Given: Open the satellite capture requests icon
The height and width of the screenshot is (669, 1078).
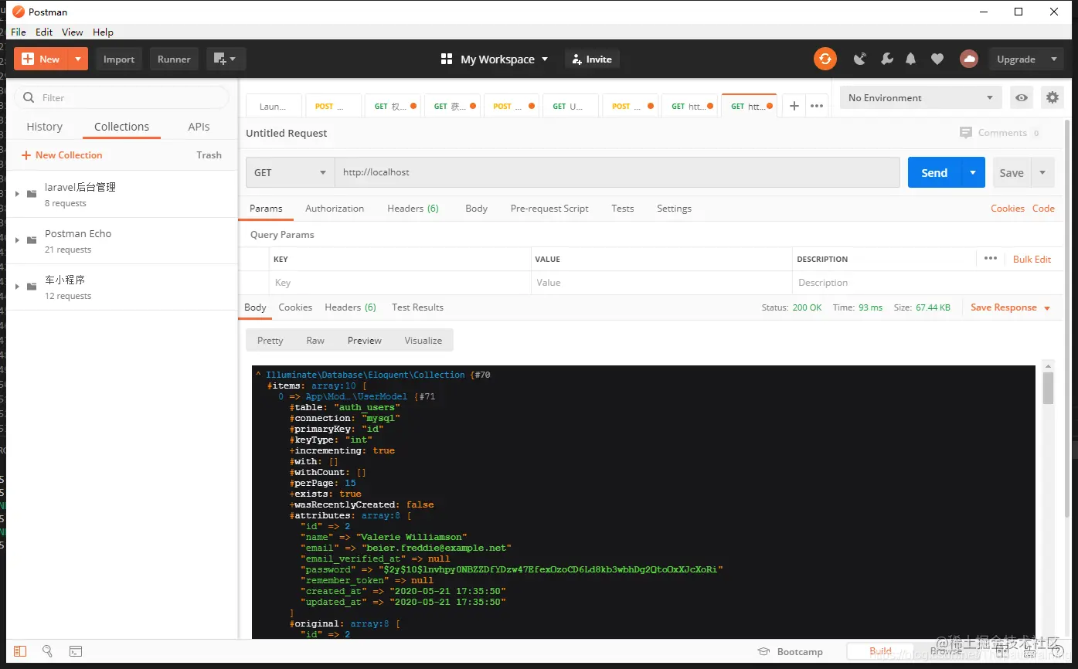Looking at the screenshot, I should 860,59.
